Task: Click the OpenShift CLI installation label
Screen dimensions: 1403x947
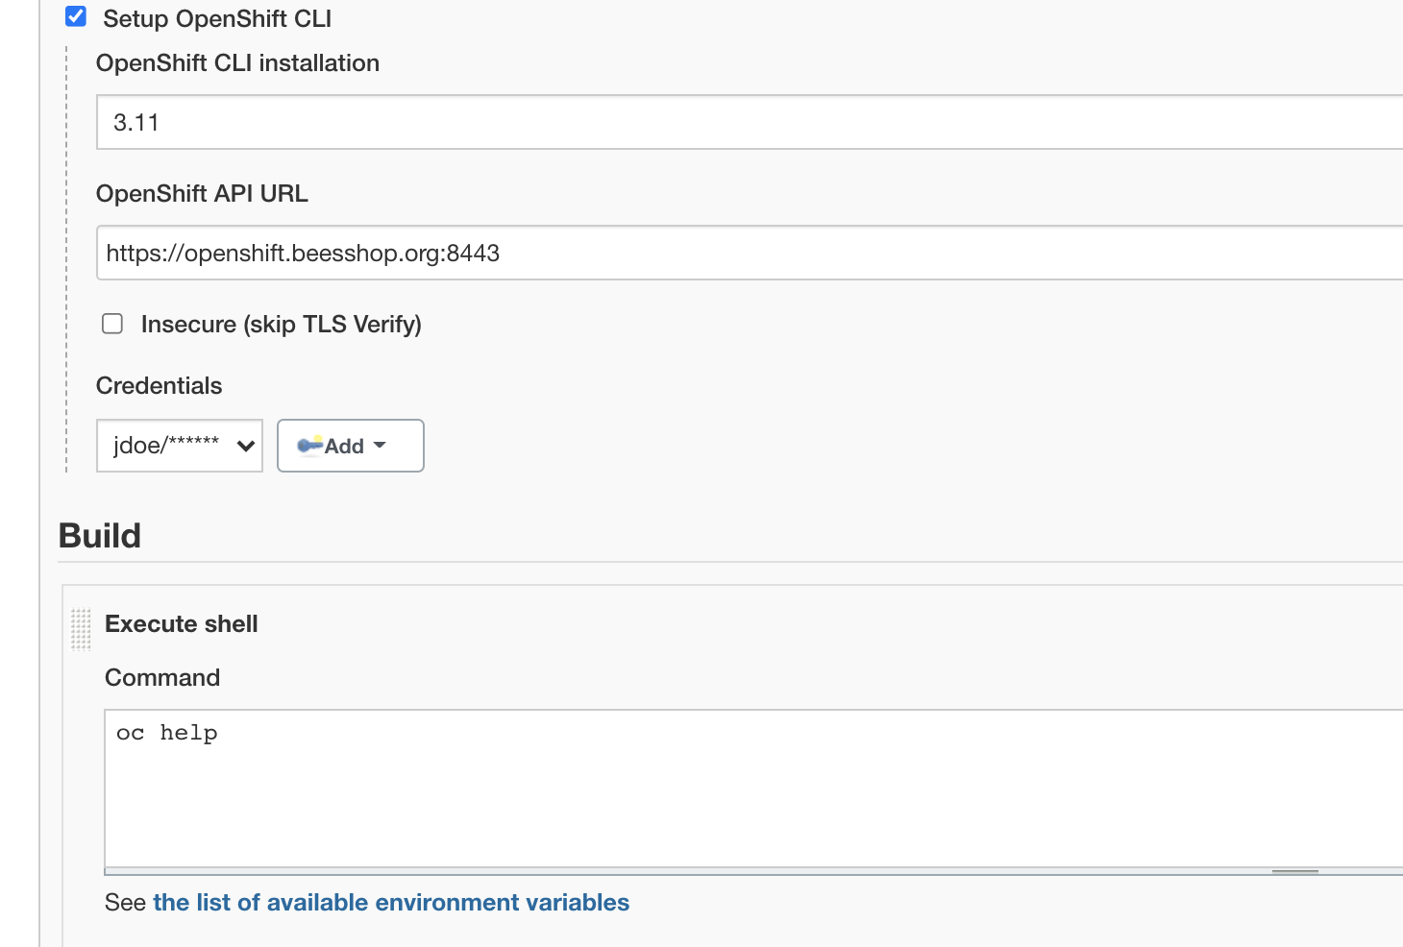Action: [x=238, y=62]
